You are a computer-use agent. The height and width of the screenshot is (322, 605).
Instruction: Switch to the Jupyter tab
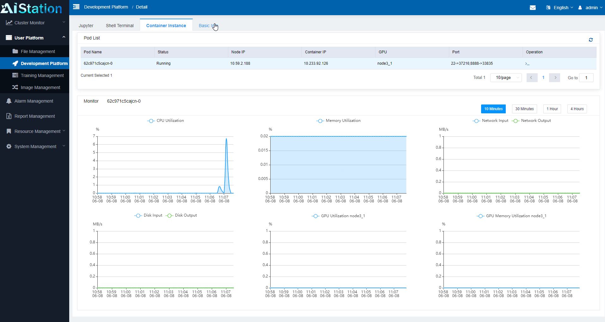[86, 26]
